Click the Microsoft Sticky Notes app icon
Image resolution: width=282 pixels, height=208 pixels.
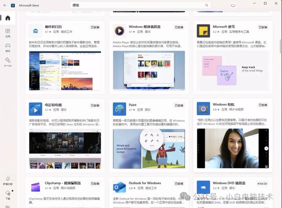(204, 31)
